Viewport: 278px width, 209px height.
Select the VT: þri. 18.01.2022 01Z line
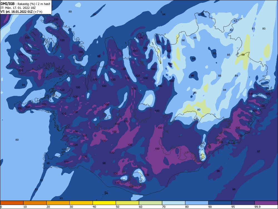tap(21, 12)
